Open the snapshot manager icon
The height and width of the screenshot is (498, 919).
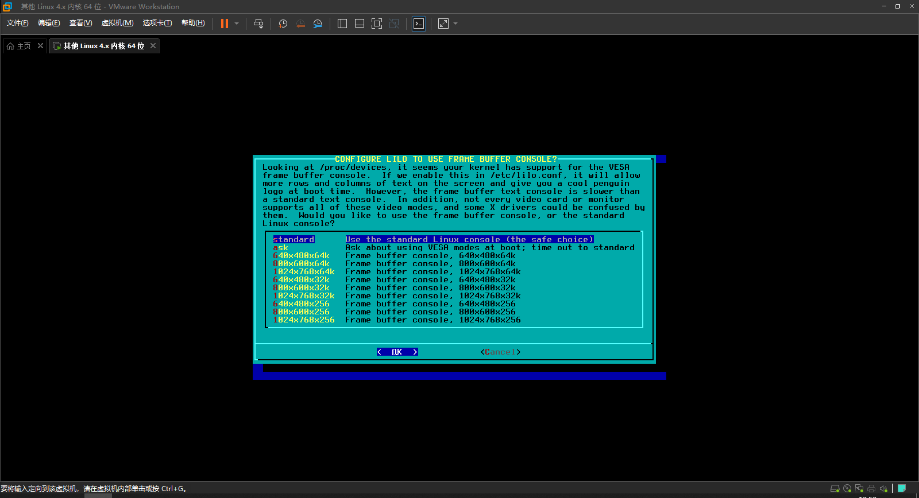(318, 24)
